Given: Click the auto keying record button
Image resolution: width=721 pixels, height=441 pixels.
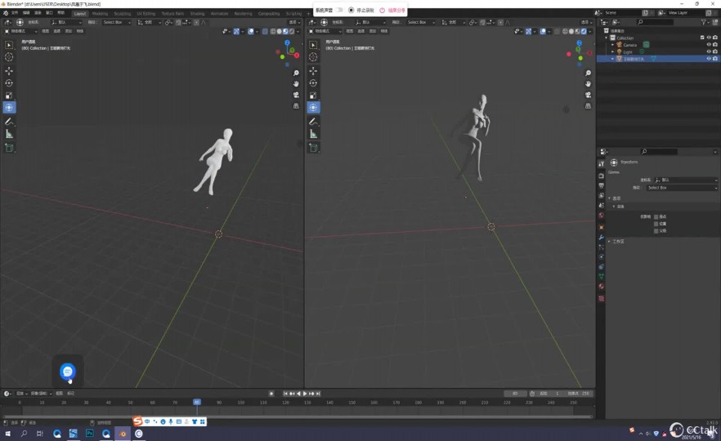Looking at the screenshot, I should click(x=271, y=394).
